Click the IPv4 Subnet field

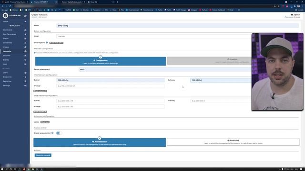click(110, 80)
